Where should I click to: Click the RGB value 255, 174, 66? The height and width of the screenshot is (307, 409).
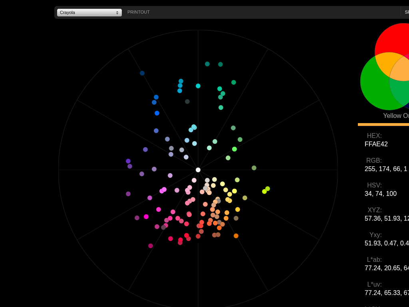point(386,169)
